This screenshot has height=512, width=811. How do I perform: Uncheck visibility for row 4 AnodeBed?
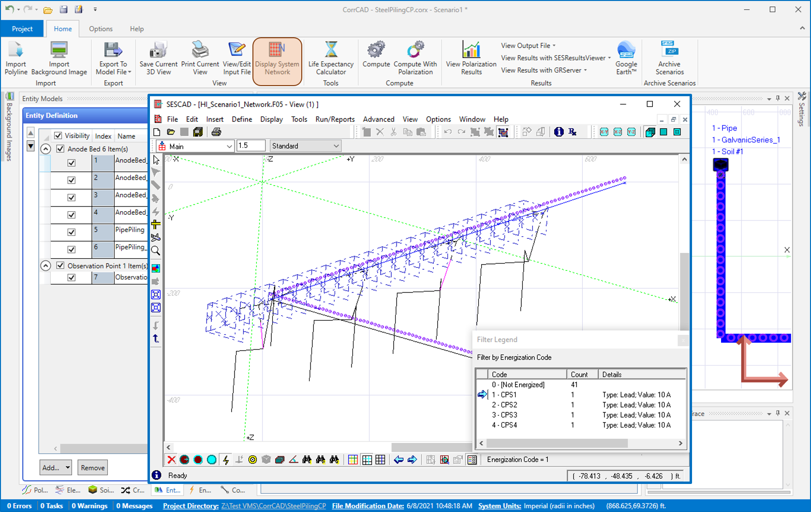(x=72, y=215)
